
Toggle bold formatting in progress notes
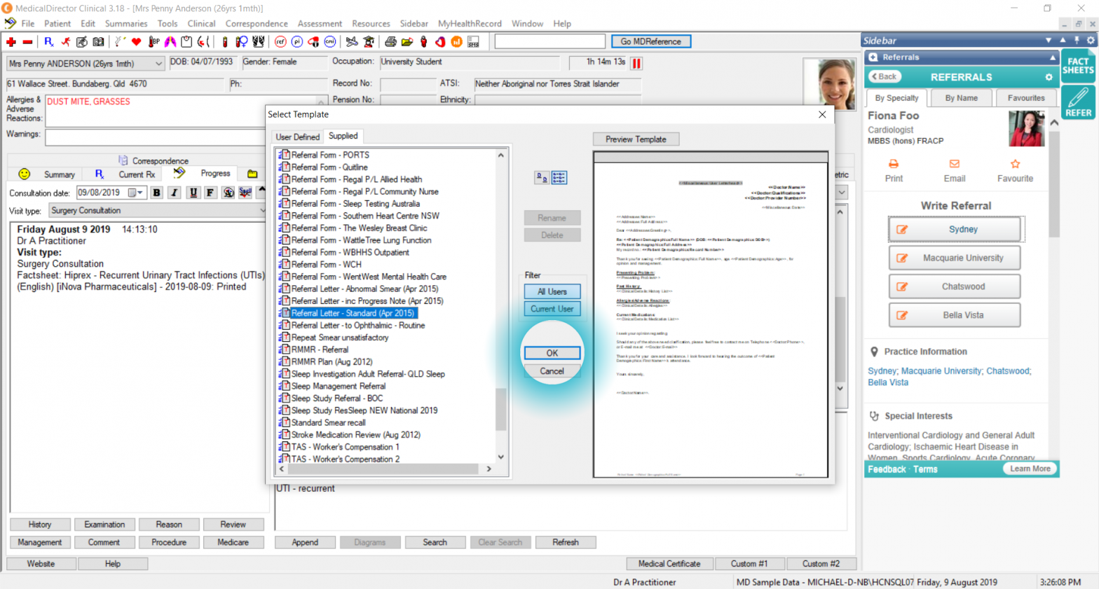tap(156, 193)
